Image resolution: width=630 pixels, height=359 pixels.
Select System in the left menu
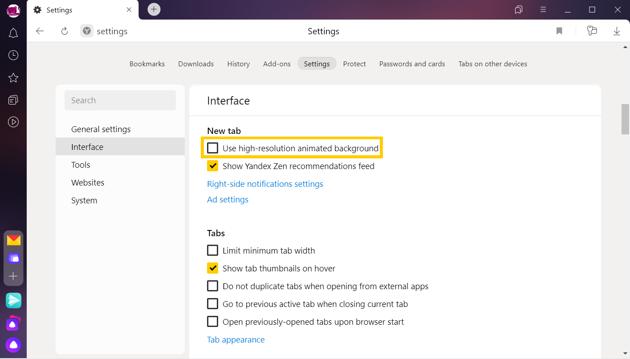[x=120, y=200]
